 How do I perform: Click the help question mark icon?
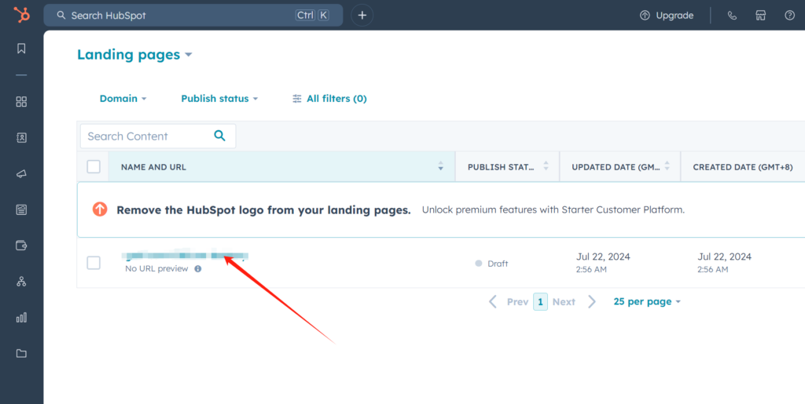coord(789,16)
